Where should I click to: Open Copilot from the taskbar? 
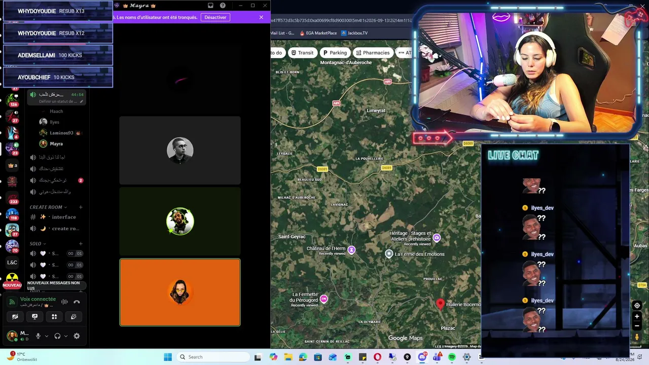tap(273, 357)
